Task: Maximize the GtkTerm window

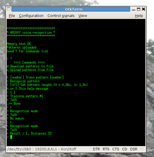Action: coord(139,9)
